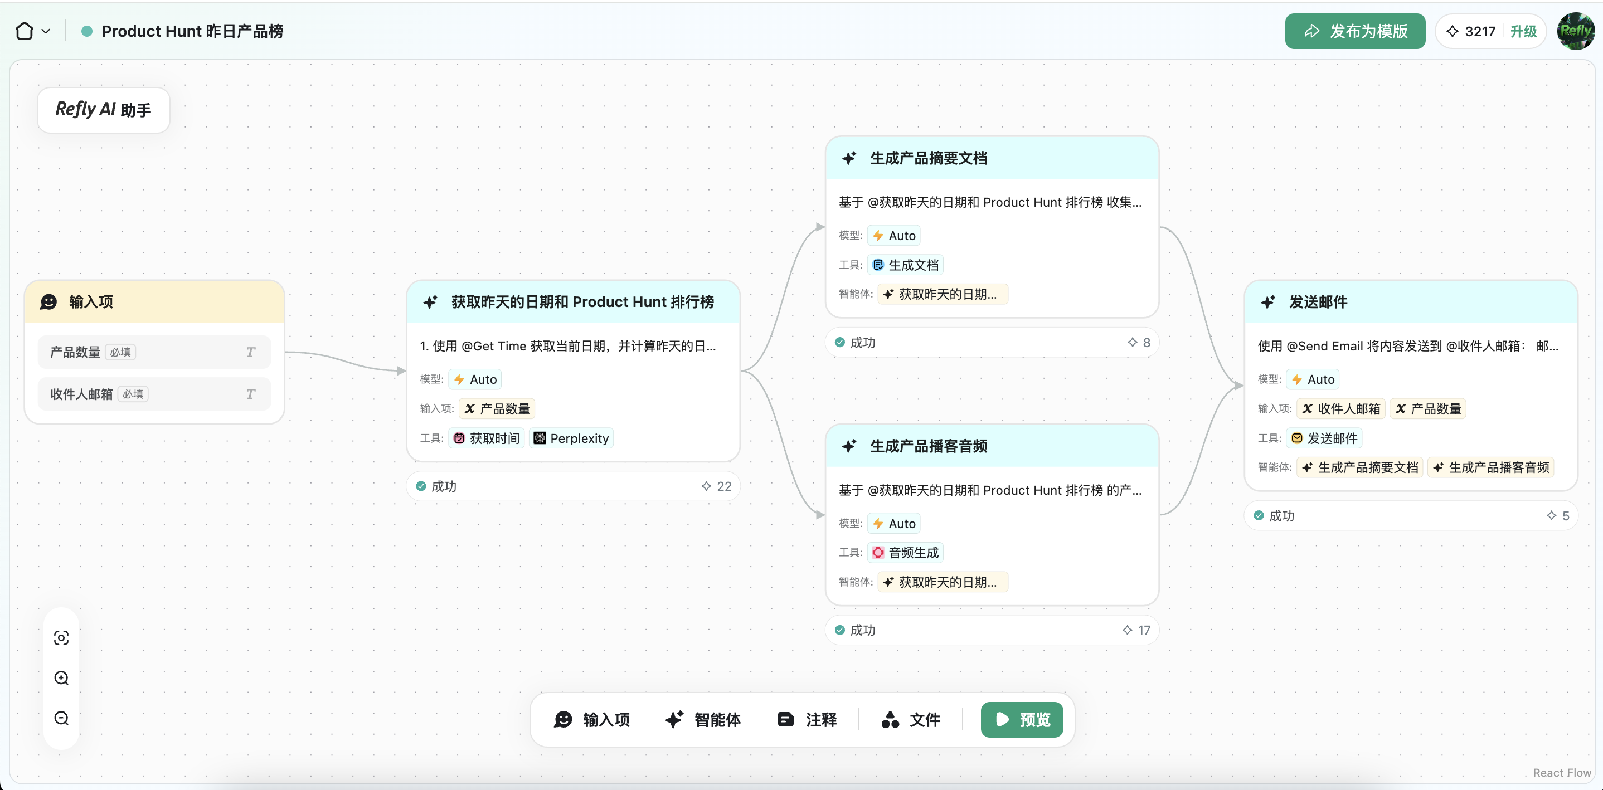Screen dimensions: 1603x790
Task: Click the 发布为模版 button
Action: click(x=1355, y=31)
